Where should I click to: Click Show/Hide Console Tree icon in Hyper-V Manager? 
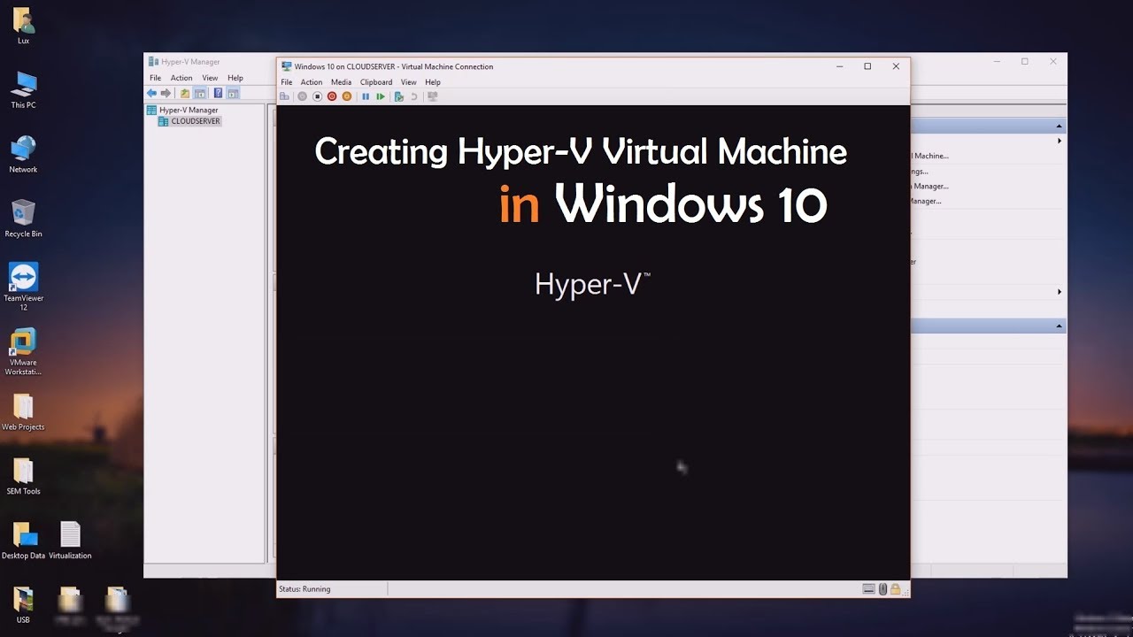tap(200, 93)
